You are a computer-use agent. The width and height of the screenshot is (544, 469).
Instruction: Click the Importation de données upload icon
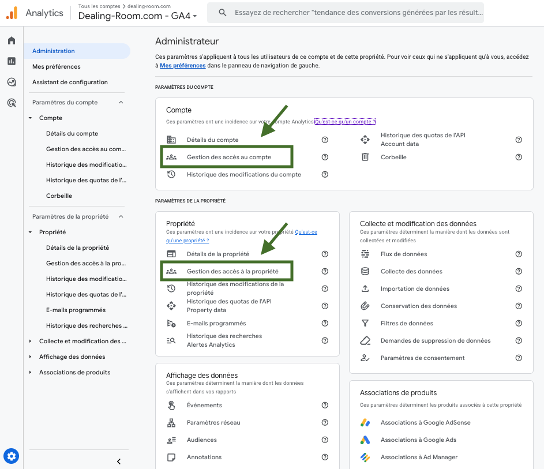click(365, 288)
